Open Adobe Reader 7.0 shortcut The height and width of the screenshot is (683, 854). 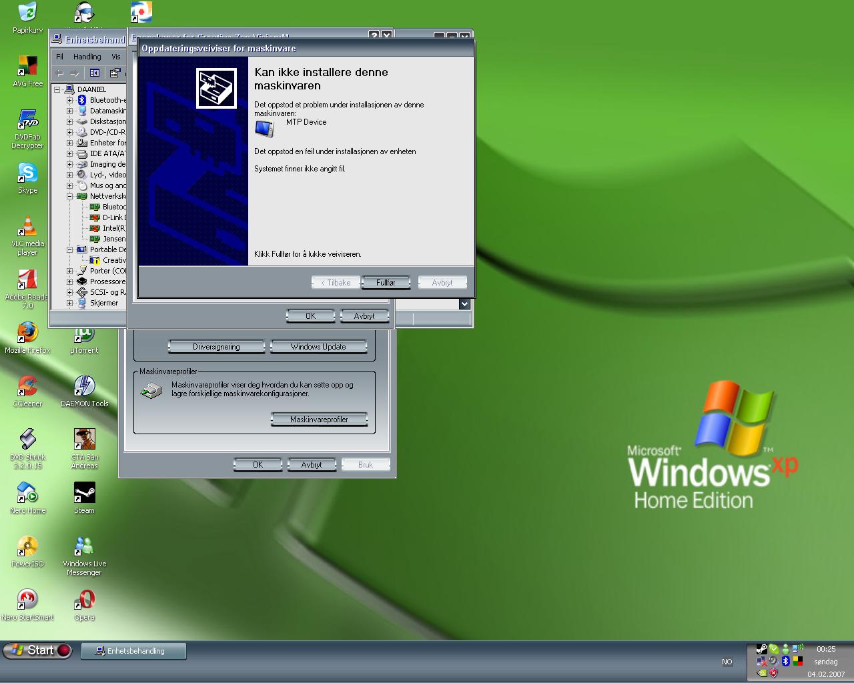tap(27, 289)
